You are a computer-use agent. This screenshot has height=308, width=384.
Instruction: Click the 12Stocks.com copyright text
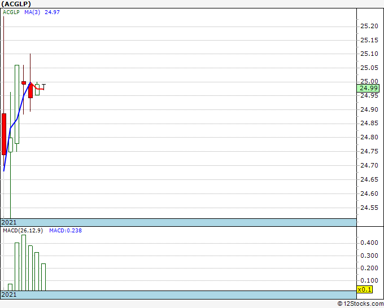[x=360, y=304]
